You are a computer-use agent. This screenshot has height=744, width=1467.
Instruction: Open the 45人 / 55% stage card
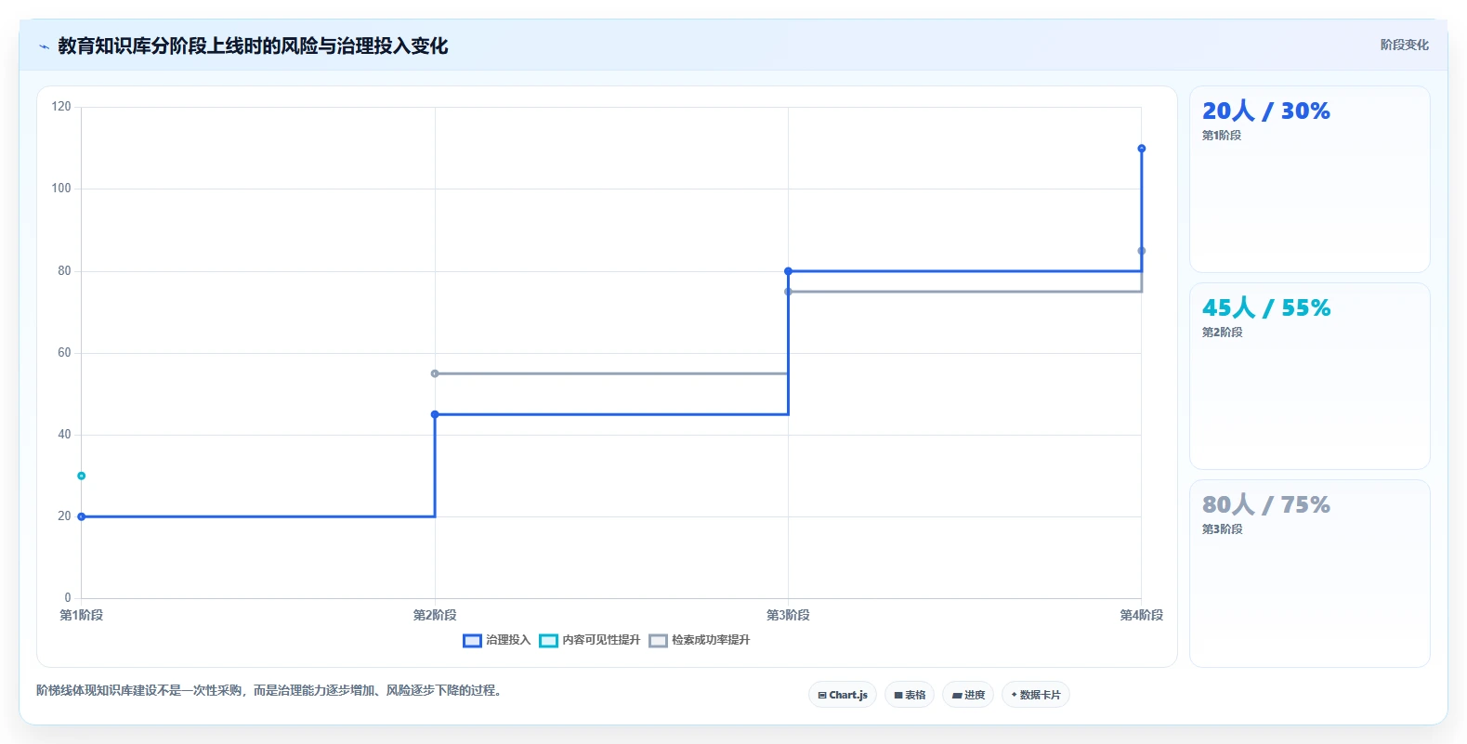1309,376
